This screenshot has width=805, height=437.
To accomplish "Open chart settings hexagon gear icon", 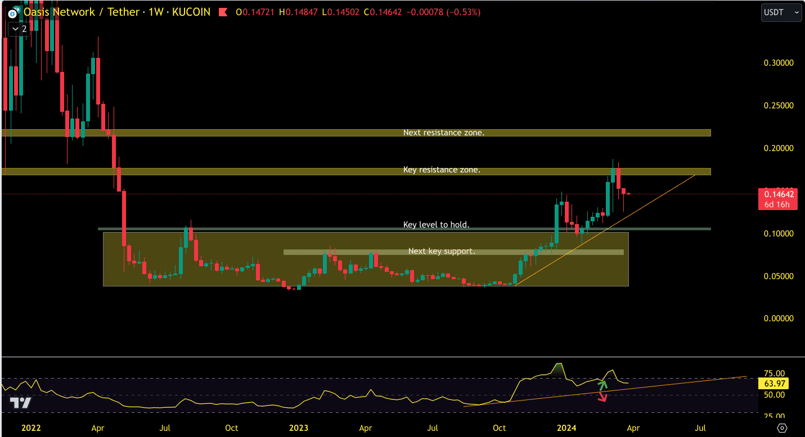I will coord(782,428).
